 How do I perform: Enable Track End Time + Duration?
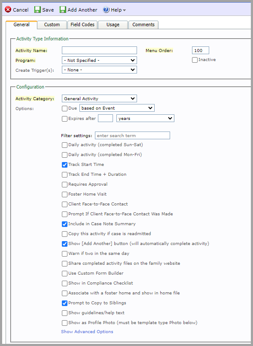(x=64, y=174)
